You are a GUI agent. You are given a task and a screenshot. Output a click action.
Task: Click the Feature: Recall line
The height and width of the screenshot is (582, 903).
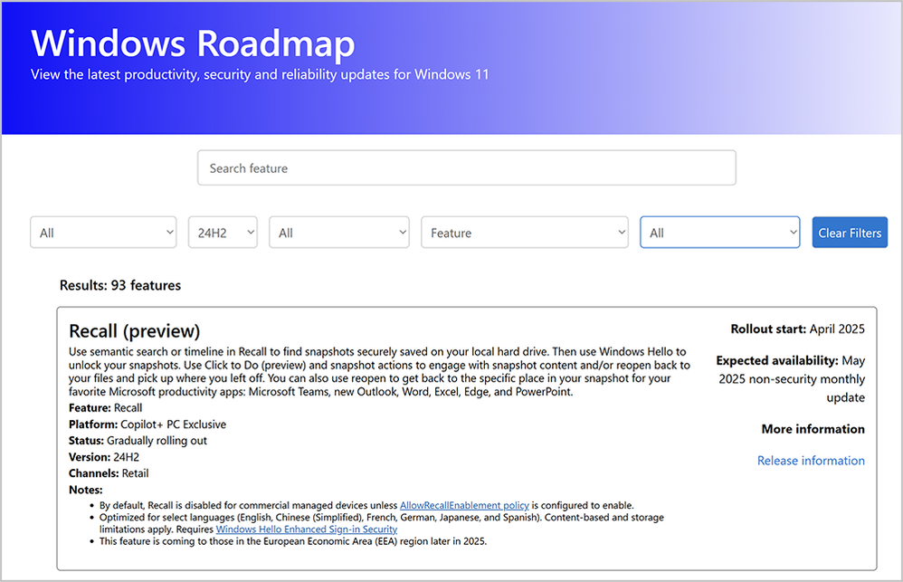105,408
